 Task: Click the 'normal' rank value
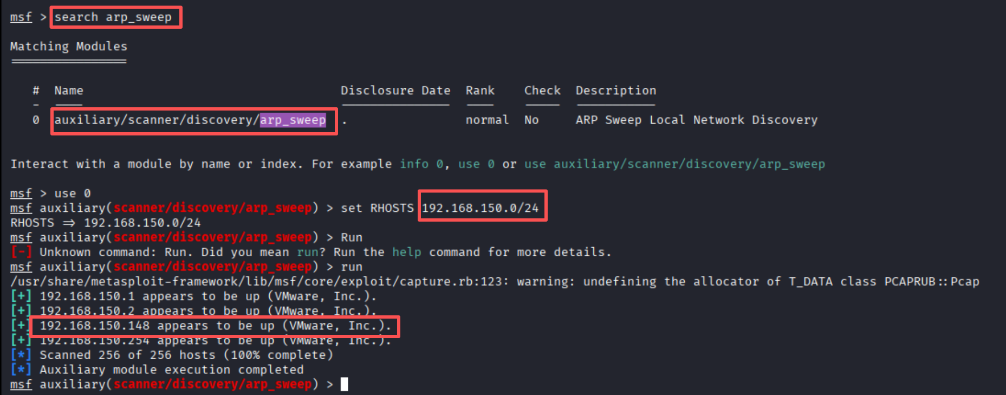[x=488, y=120]
